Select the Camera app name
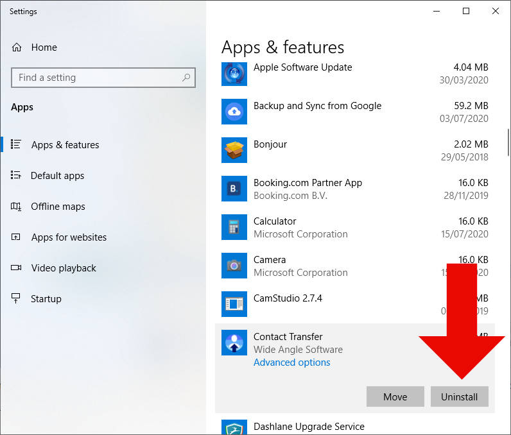Viewport: 511px width, 435px height. 270,259
